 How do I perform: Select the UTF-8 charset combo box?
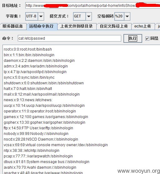tap(35, 16)
